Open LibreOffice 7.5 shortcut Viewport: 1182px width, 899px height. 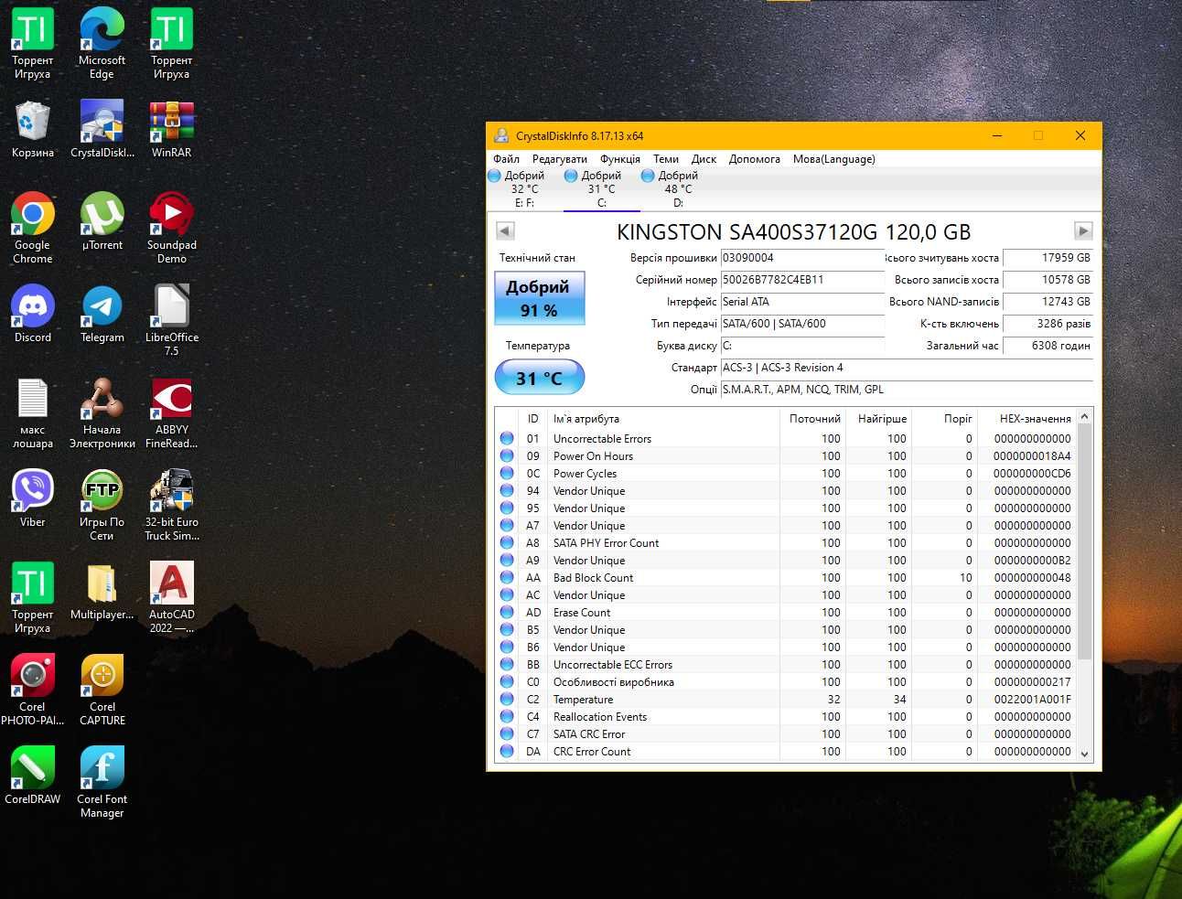[x=171, y=320]
